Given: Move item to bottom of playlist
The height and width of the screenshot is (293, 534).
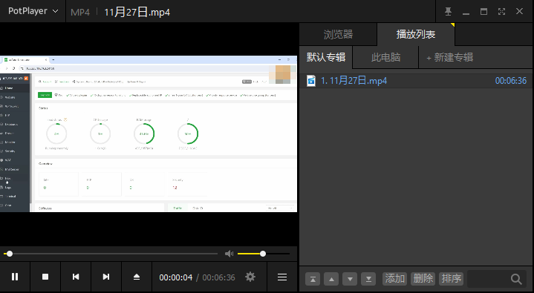Looking at the screenshot, I should pos(368,279).
